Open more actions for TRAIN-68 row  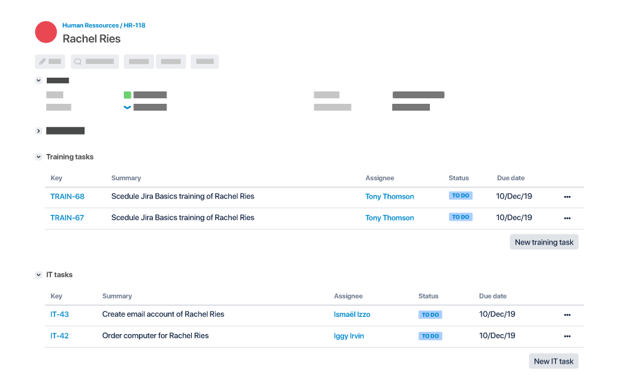[x=567, y=197]
